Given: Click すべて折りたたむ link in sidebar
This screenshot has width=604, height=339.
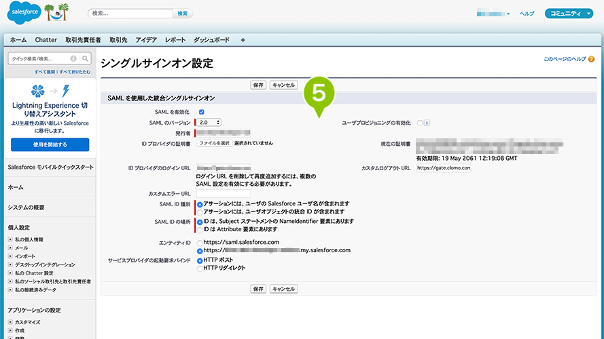Looking at the screenshot, I should (x=75, y=72).
